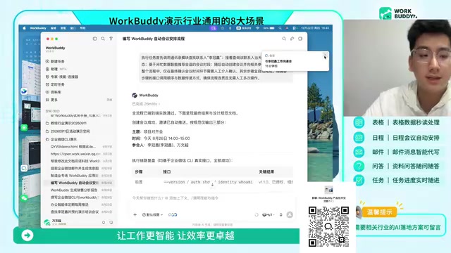Click the Spotlight search icon in menu bar
451x253 pixels.
click(x=280, y=28)
